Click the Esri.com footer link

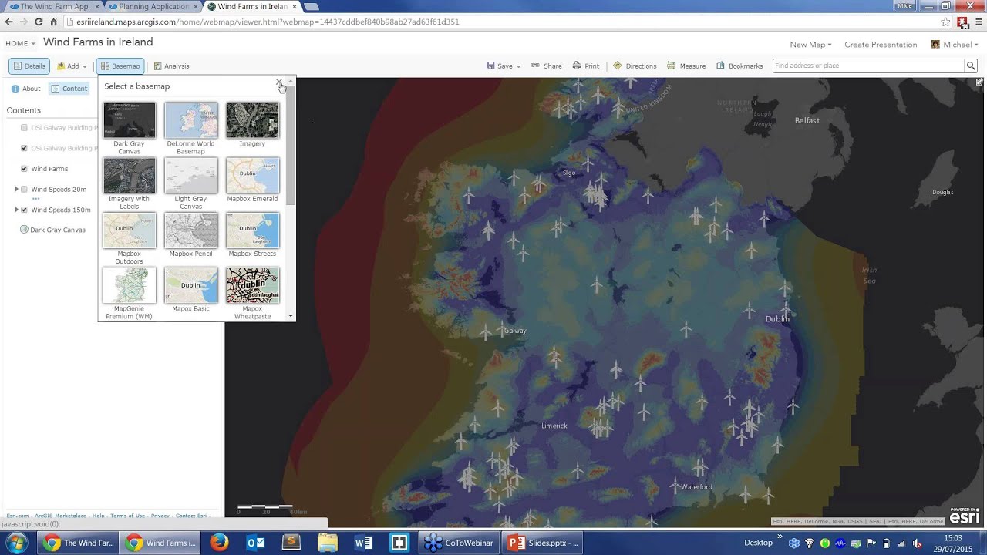[17, 516]
